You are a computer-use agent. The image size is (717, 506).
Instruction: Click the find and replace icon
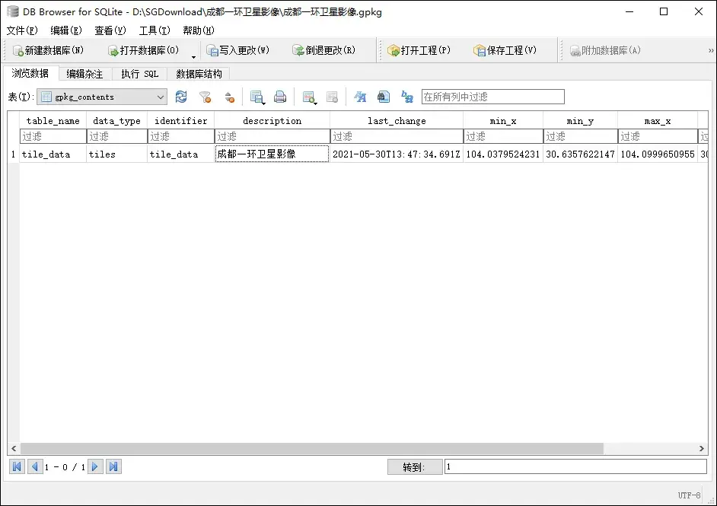coord(406,97)
